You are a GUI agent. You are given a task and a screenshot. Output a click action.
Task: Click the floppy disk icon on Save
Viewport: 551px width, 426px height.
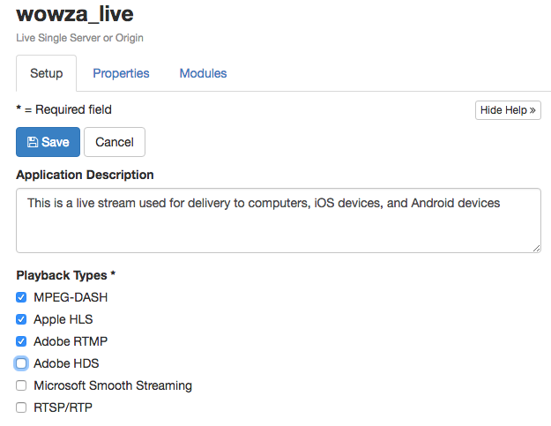tap(33, 142)
